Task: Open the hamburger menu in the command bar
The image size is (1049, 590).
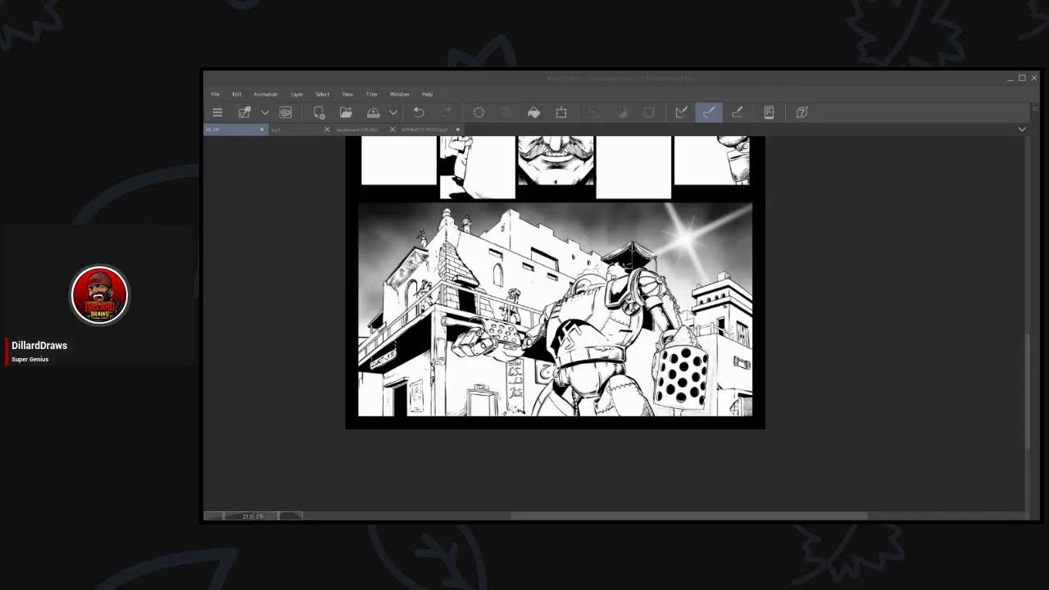Action: (217, 112)
